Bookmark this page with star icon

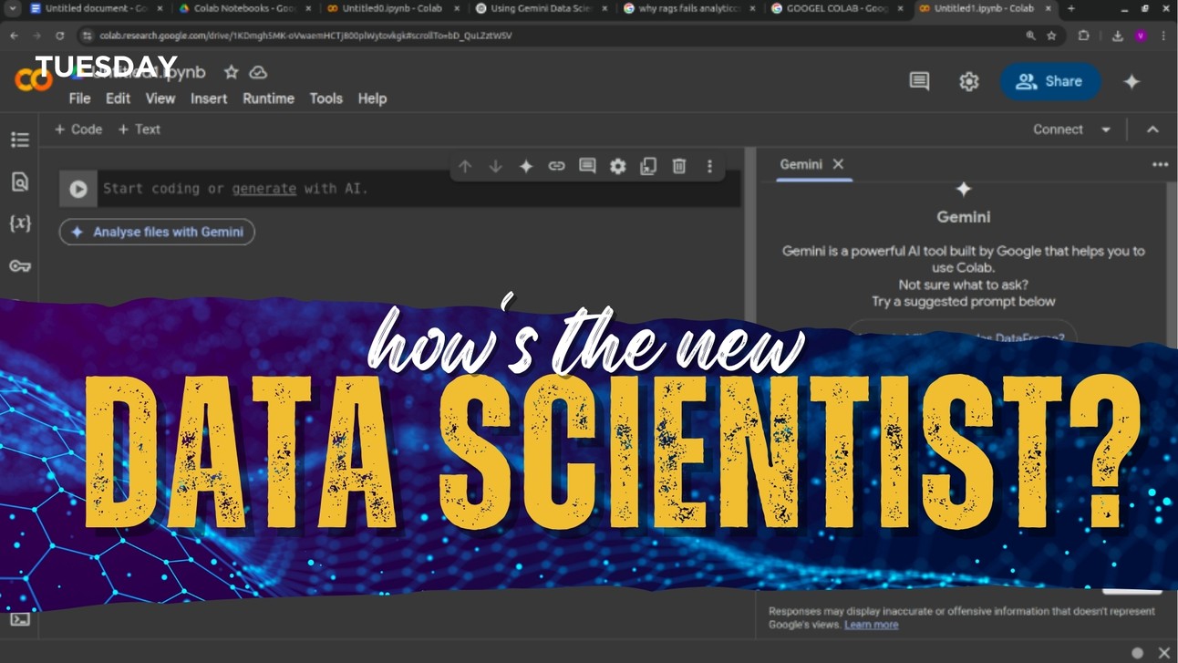(x=1052, y=36)
